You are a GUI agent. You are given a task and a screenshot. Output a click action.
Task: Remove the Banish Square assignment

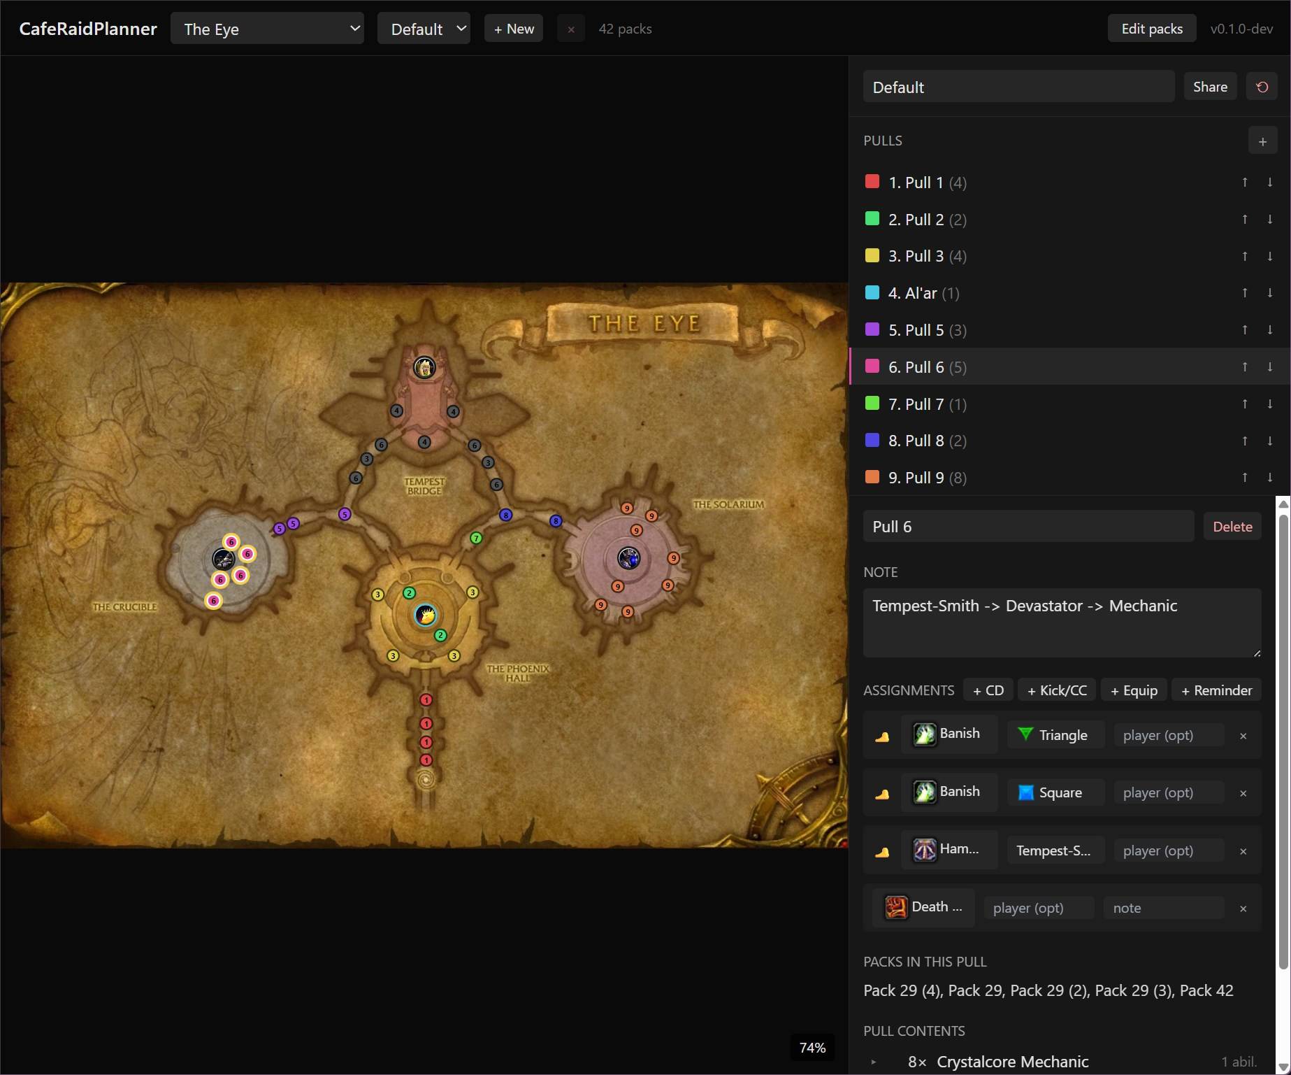[x=1243, y=793]
